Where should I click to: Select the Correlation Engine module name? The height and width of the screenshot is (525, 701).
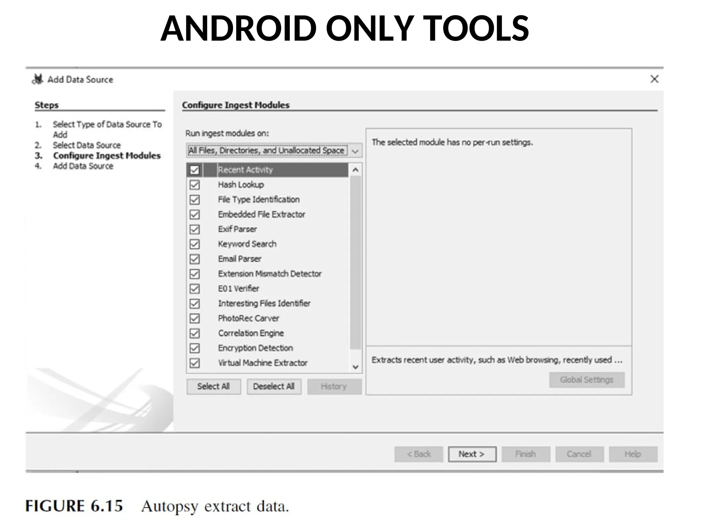[x=251, y=333]
